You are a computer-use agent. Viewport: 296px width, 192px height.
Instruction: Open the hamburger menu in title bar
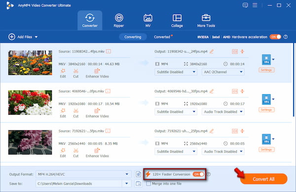255,5
